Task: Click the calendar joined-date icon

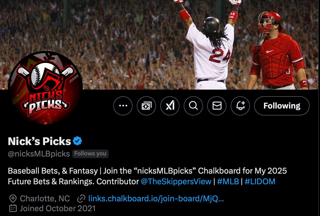Action: [x=13, y=208]
